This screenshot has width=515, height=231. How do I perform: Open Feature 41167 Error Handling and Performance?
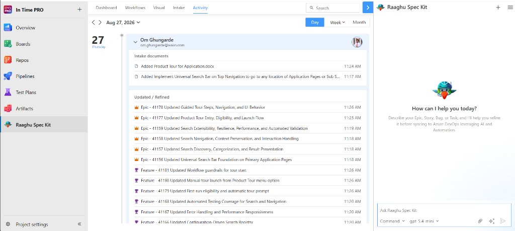pos(247,212)
